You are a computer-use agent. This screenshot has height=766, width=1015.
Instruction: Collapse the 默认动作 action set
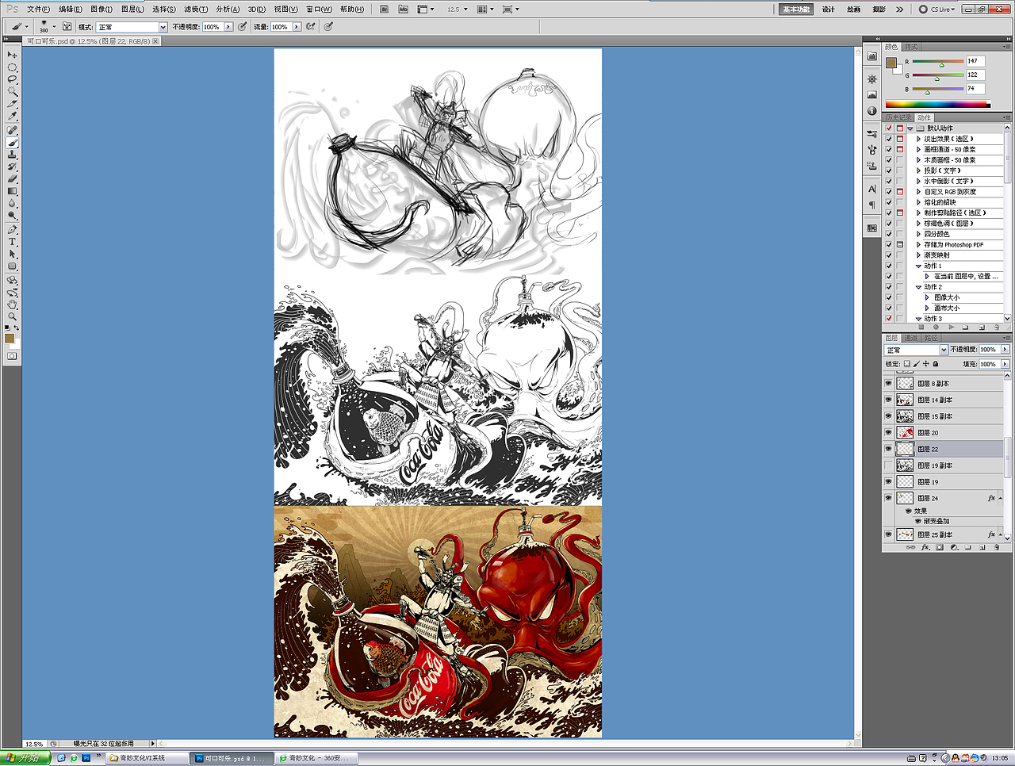(x=910, y=128)
